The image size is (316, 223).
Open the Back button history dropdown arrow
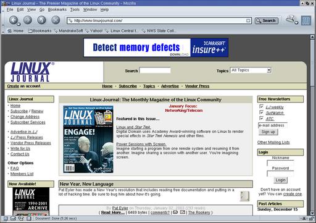click(x=19, y=24)
